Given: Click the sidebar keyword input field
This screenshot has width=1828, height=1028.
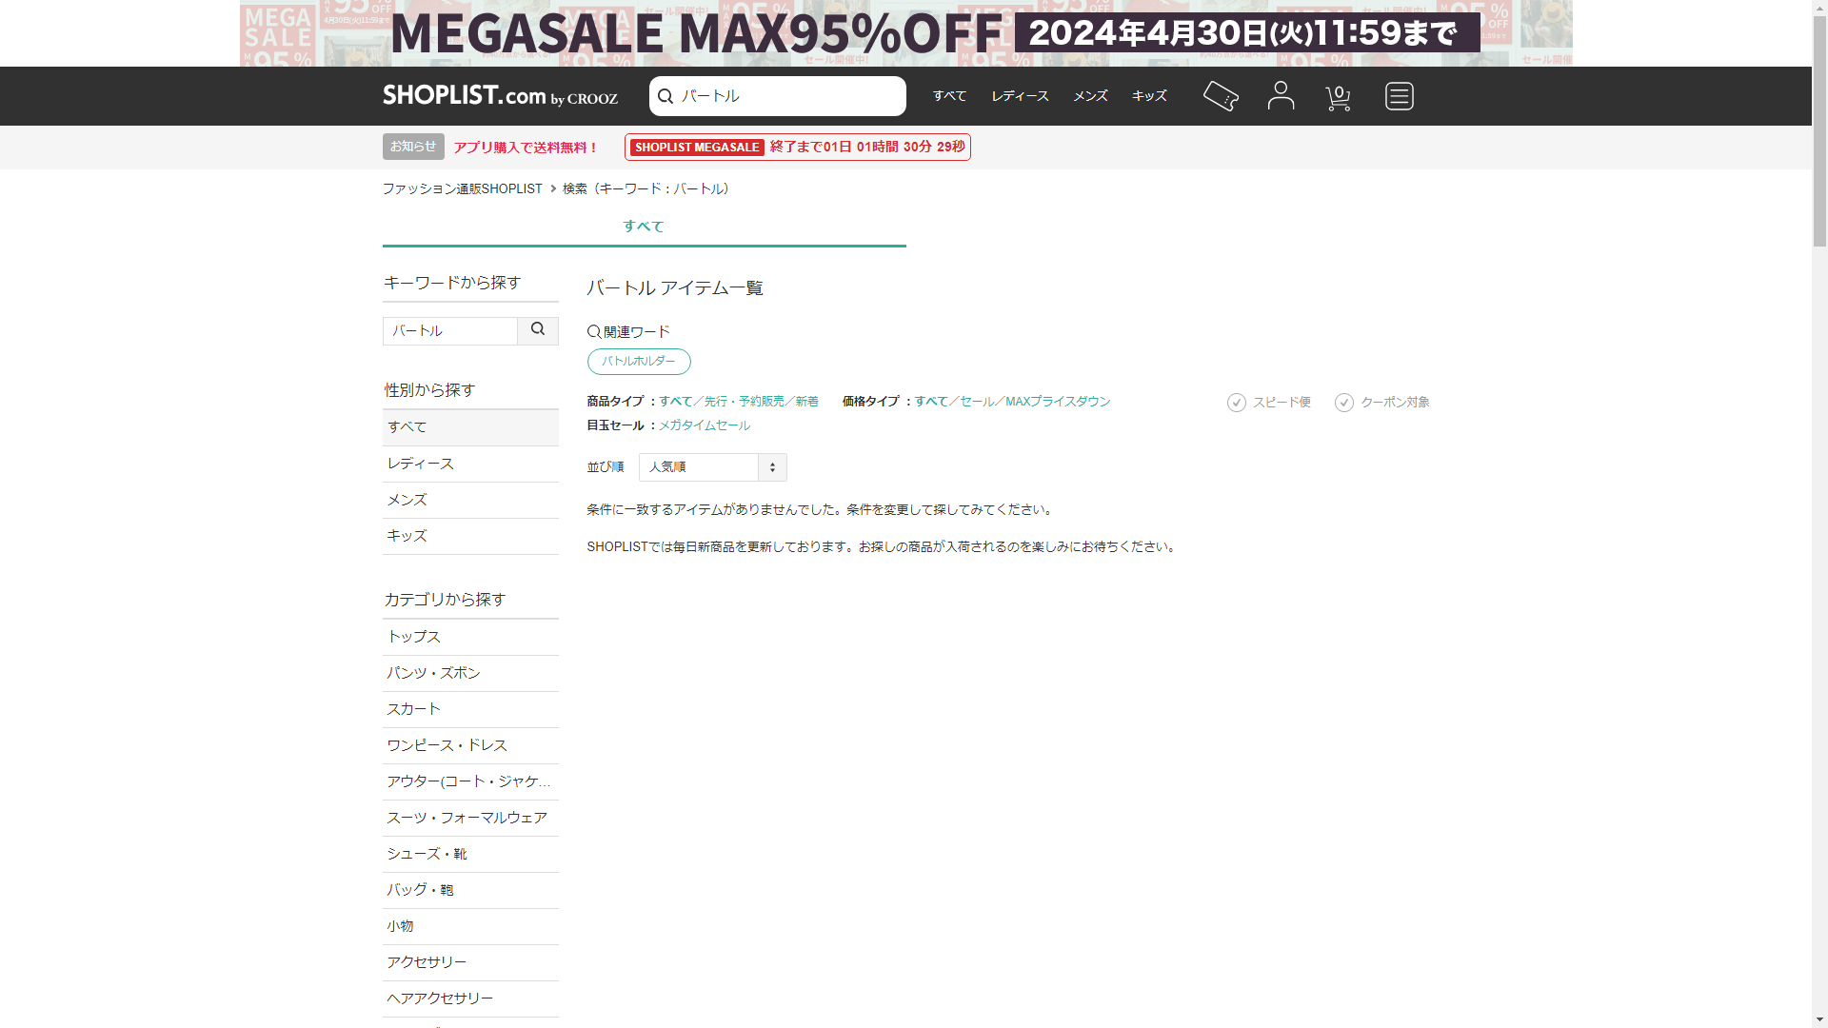Looking at the screenshot, I should [450, 331].
